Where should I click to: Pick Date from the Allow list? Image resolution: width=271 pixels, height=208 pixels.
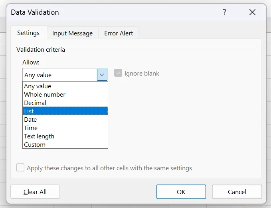pos(65,119)
